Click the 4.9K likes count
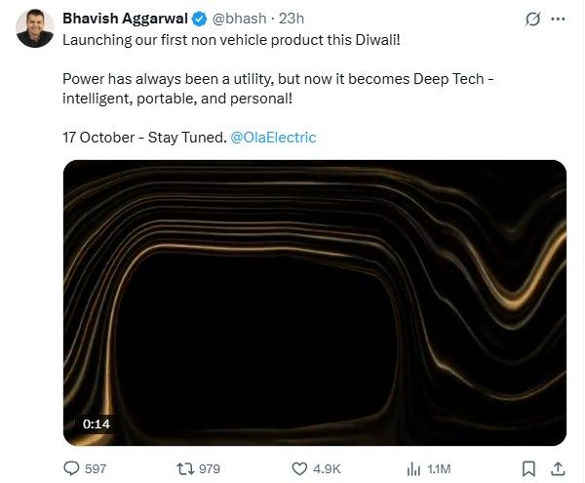The width and height of the screenshot is (585, 483). (326, 468)
